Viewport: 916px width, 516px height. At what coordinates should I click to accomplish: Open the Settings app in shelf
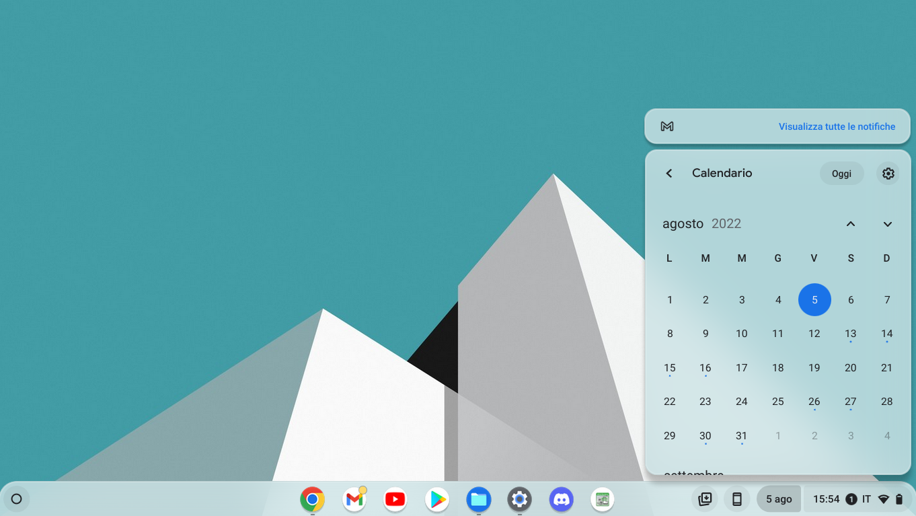pyautogui.click(x=519, y=499)
